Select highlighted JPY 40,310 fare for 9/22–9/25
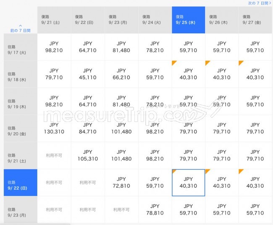 tap(188, 183)
